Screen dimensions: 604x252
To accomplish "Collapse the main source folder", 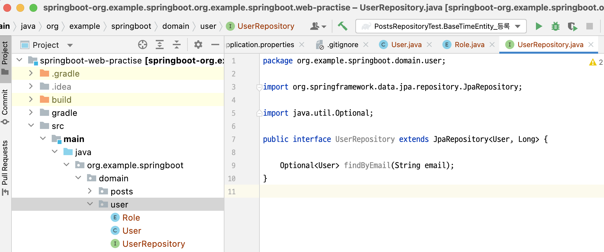I will tap(43, 138).
